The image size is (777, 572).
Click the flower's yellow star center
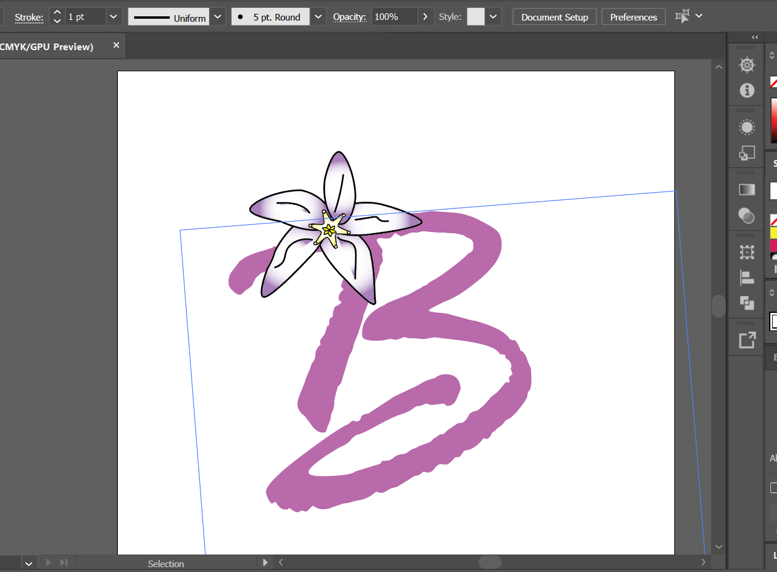pos(329,230)
